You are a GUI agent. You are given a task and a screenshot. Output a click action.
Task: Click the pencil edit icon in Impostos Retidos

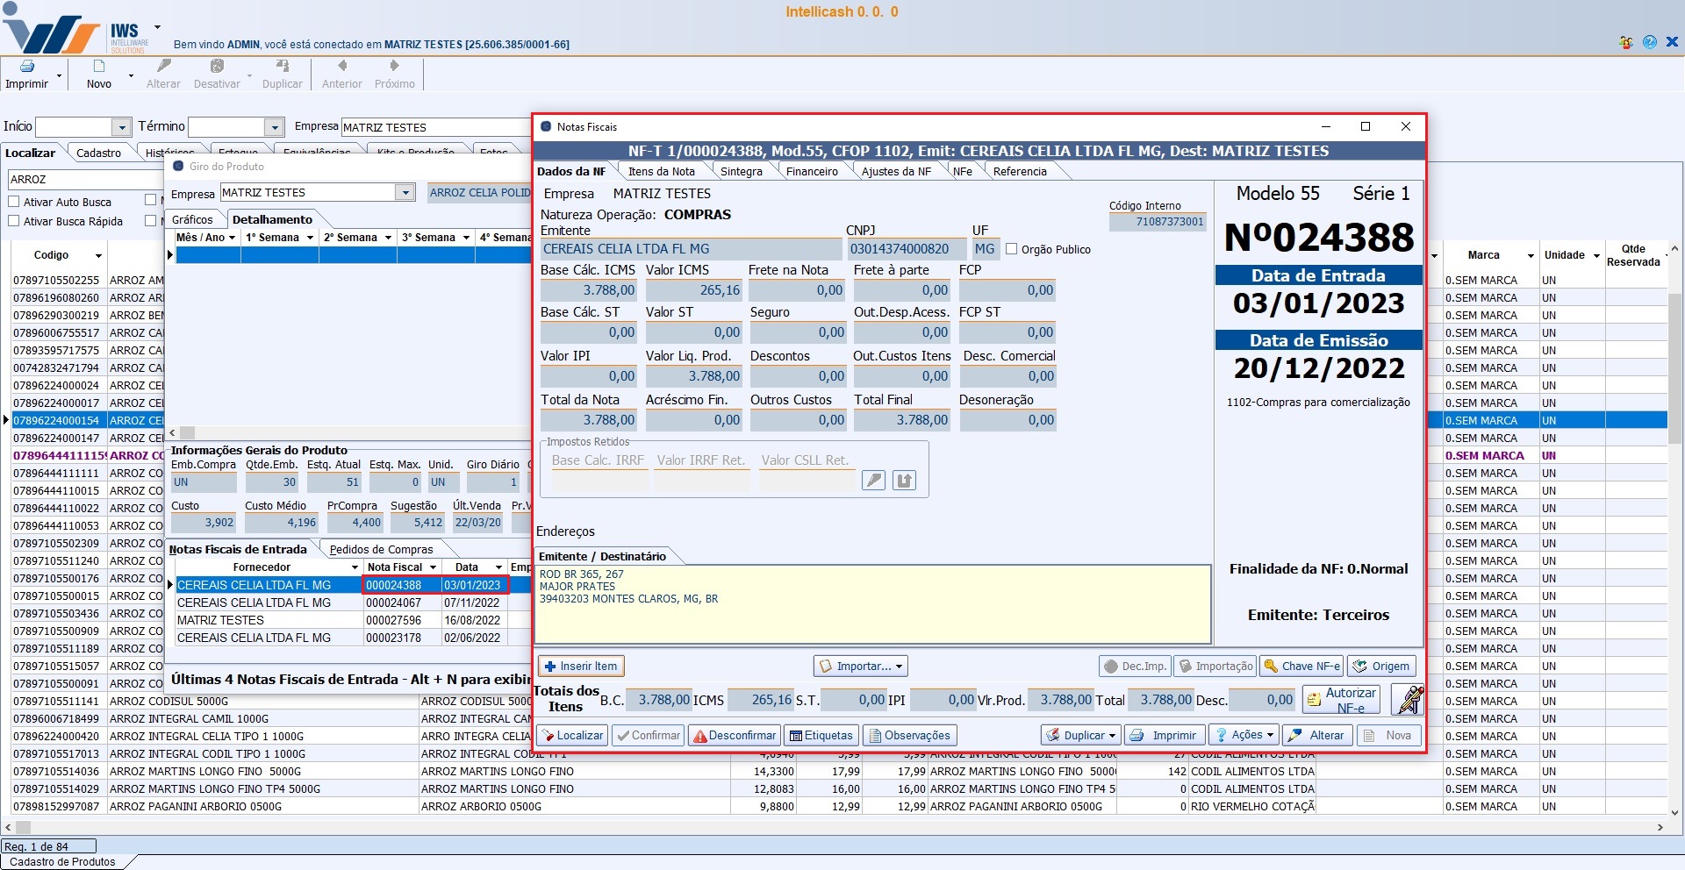click(x=874, y=481)
